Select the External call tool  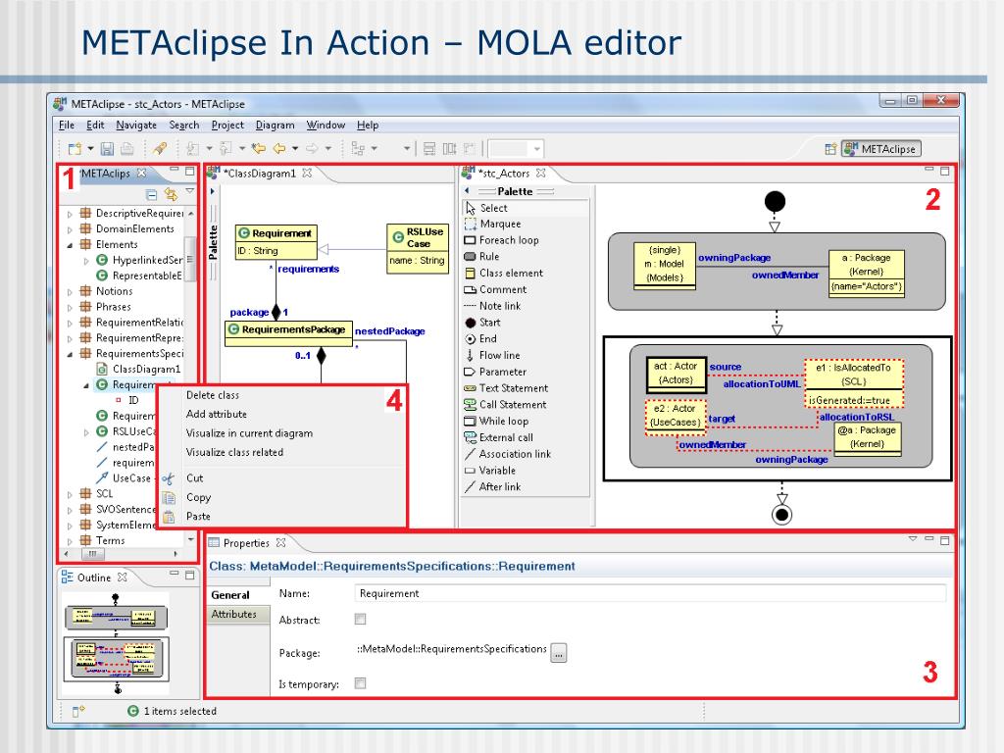pyautogui.click(x=497, y=438)
